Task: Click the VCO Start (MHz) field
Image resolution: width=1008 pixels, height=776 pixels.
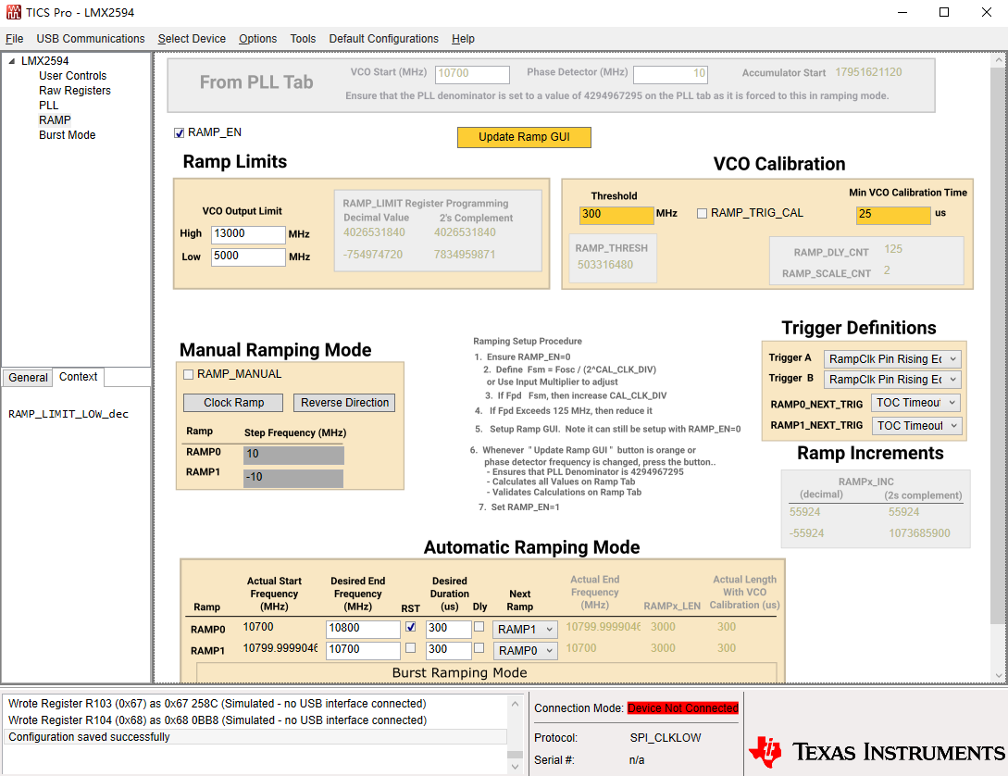Action: (x=472, y=74)
